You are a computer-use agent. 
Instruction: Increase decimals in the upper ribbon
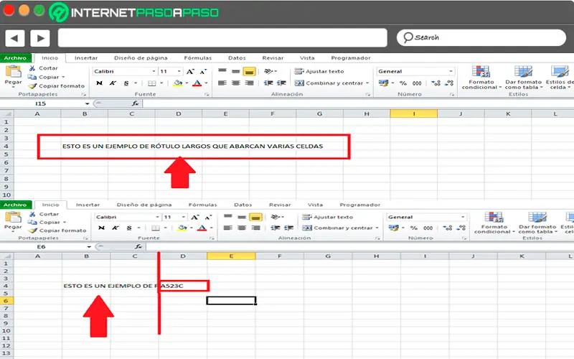click(x=436, y=83)
